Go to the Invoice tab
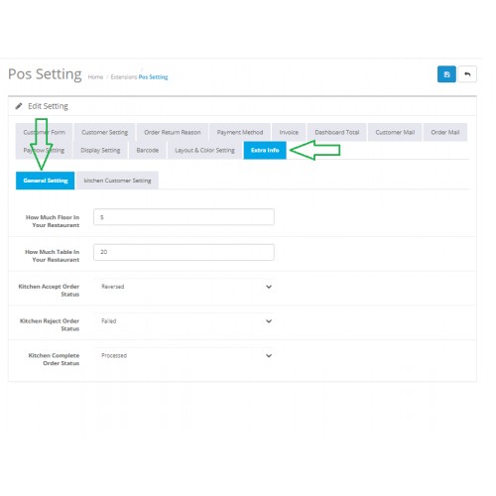The width and height of the screenshot is (496, 496). pyautogui.click(x=289, y=132)
